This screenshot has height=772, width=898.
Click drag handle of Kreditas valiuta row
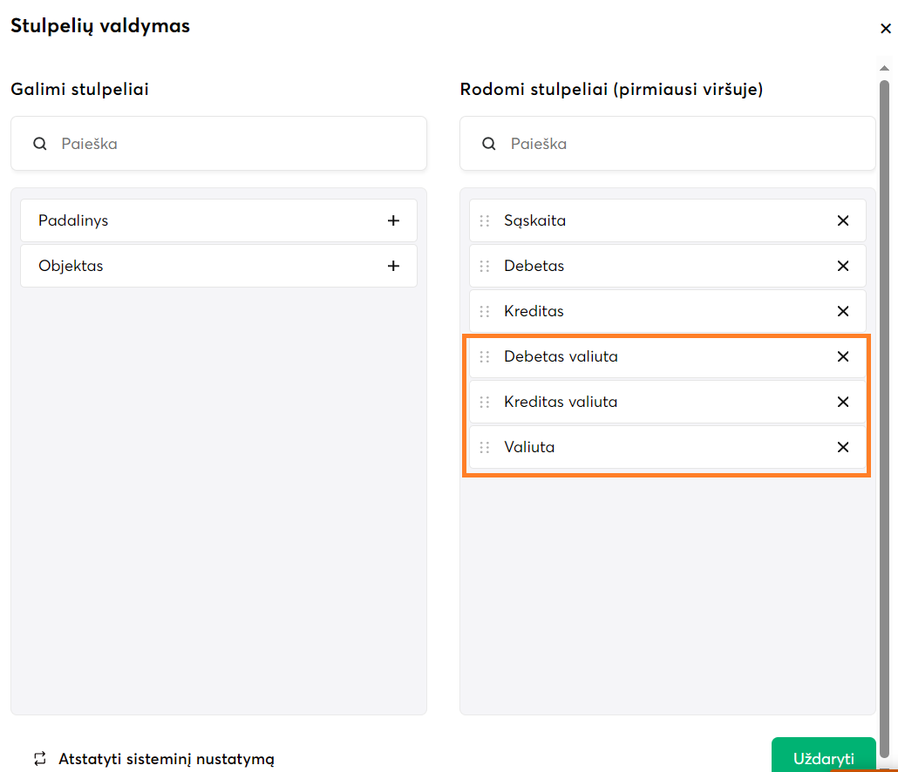tap(485, 403)
